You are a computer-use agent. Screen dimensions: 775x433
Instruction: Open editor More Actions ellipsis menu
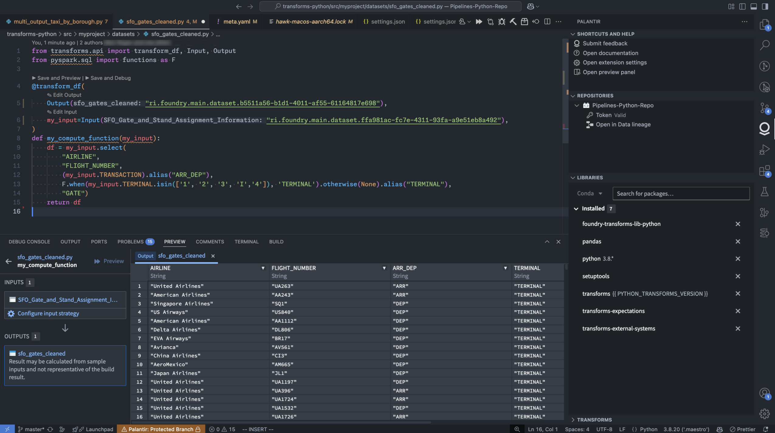coord(558,22)
